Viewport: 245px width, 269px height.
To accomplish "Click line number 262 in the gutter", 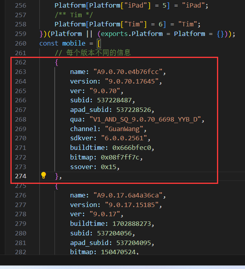I will [x=20, y=62].
